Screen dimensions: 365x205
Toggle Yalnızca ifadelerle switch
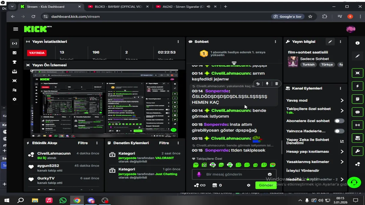point(339,131)
